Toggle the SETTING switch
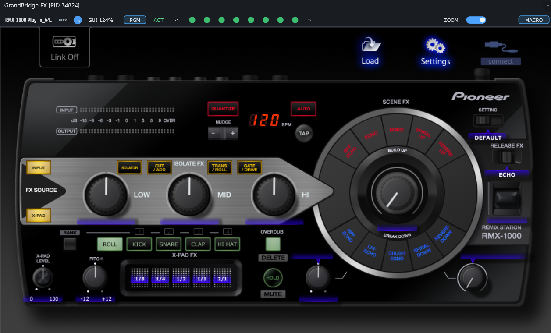 point(488,120)
